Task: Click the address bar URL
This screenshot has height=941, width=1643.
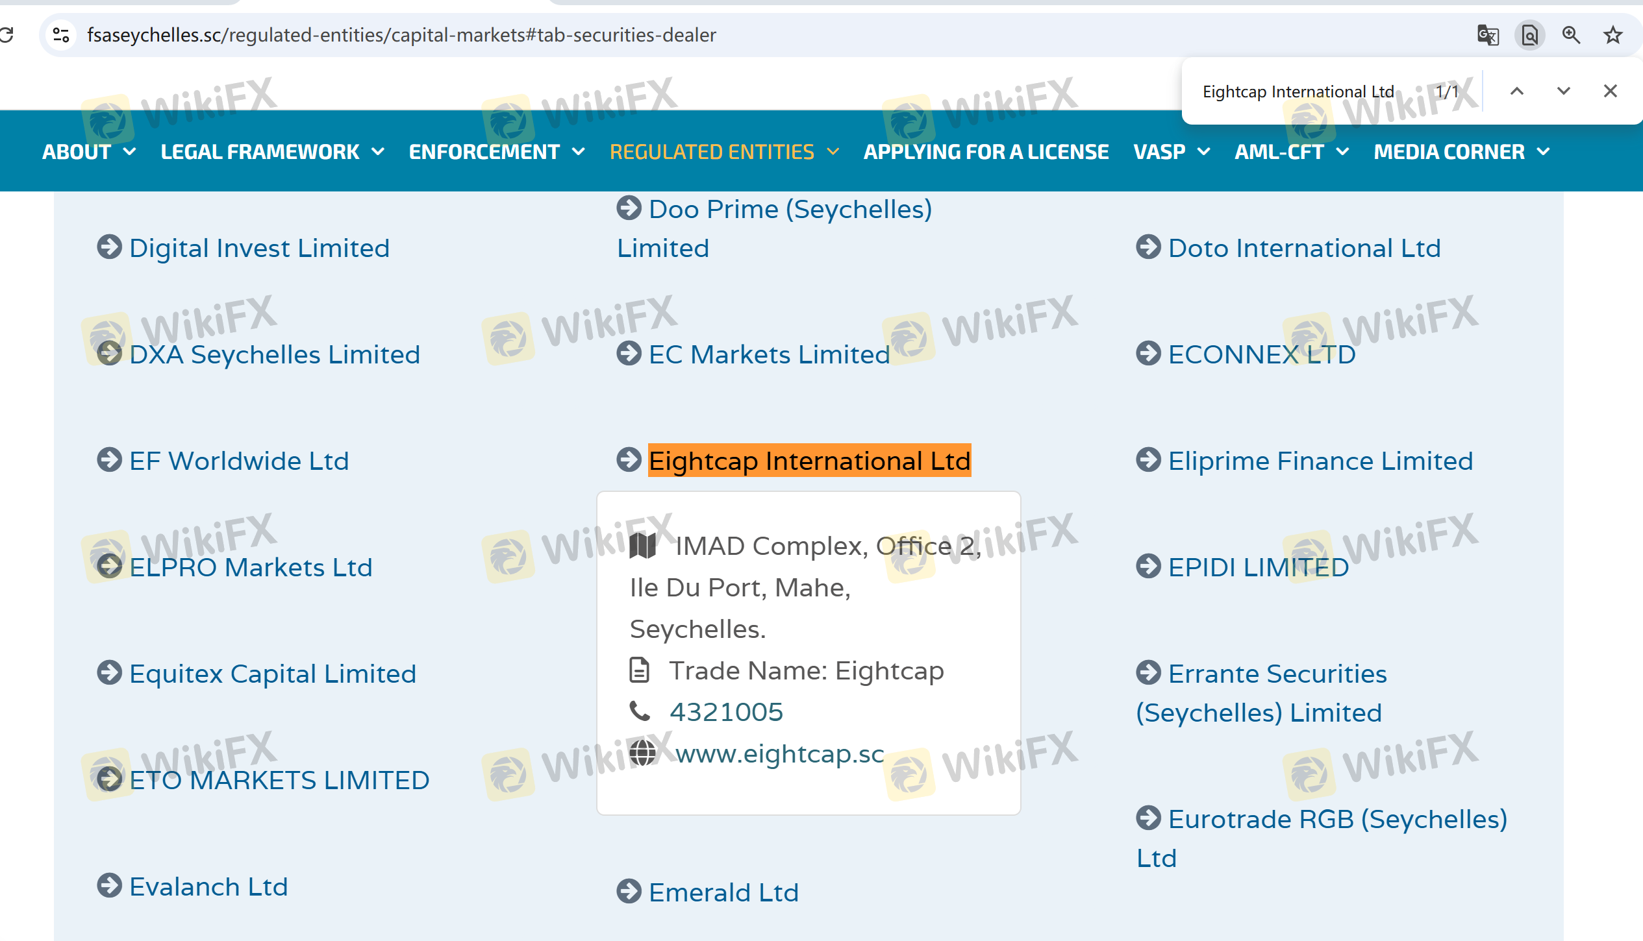Action: click(x=401, y=35)
